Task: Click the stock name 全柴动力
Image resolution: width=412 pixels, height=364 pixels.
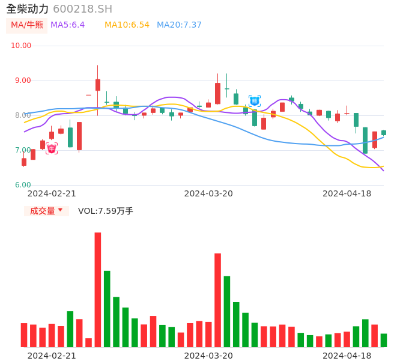Action: [28, 9]
